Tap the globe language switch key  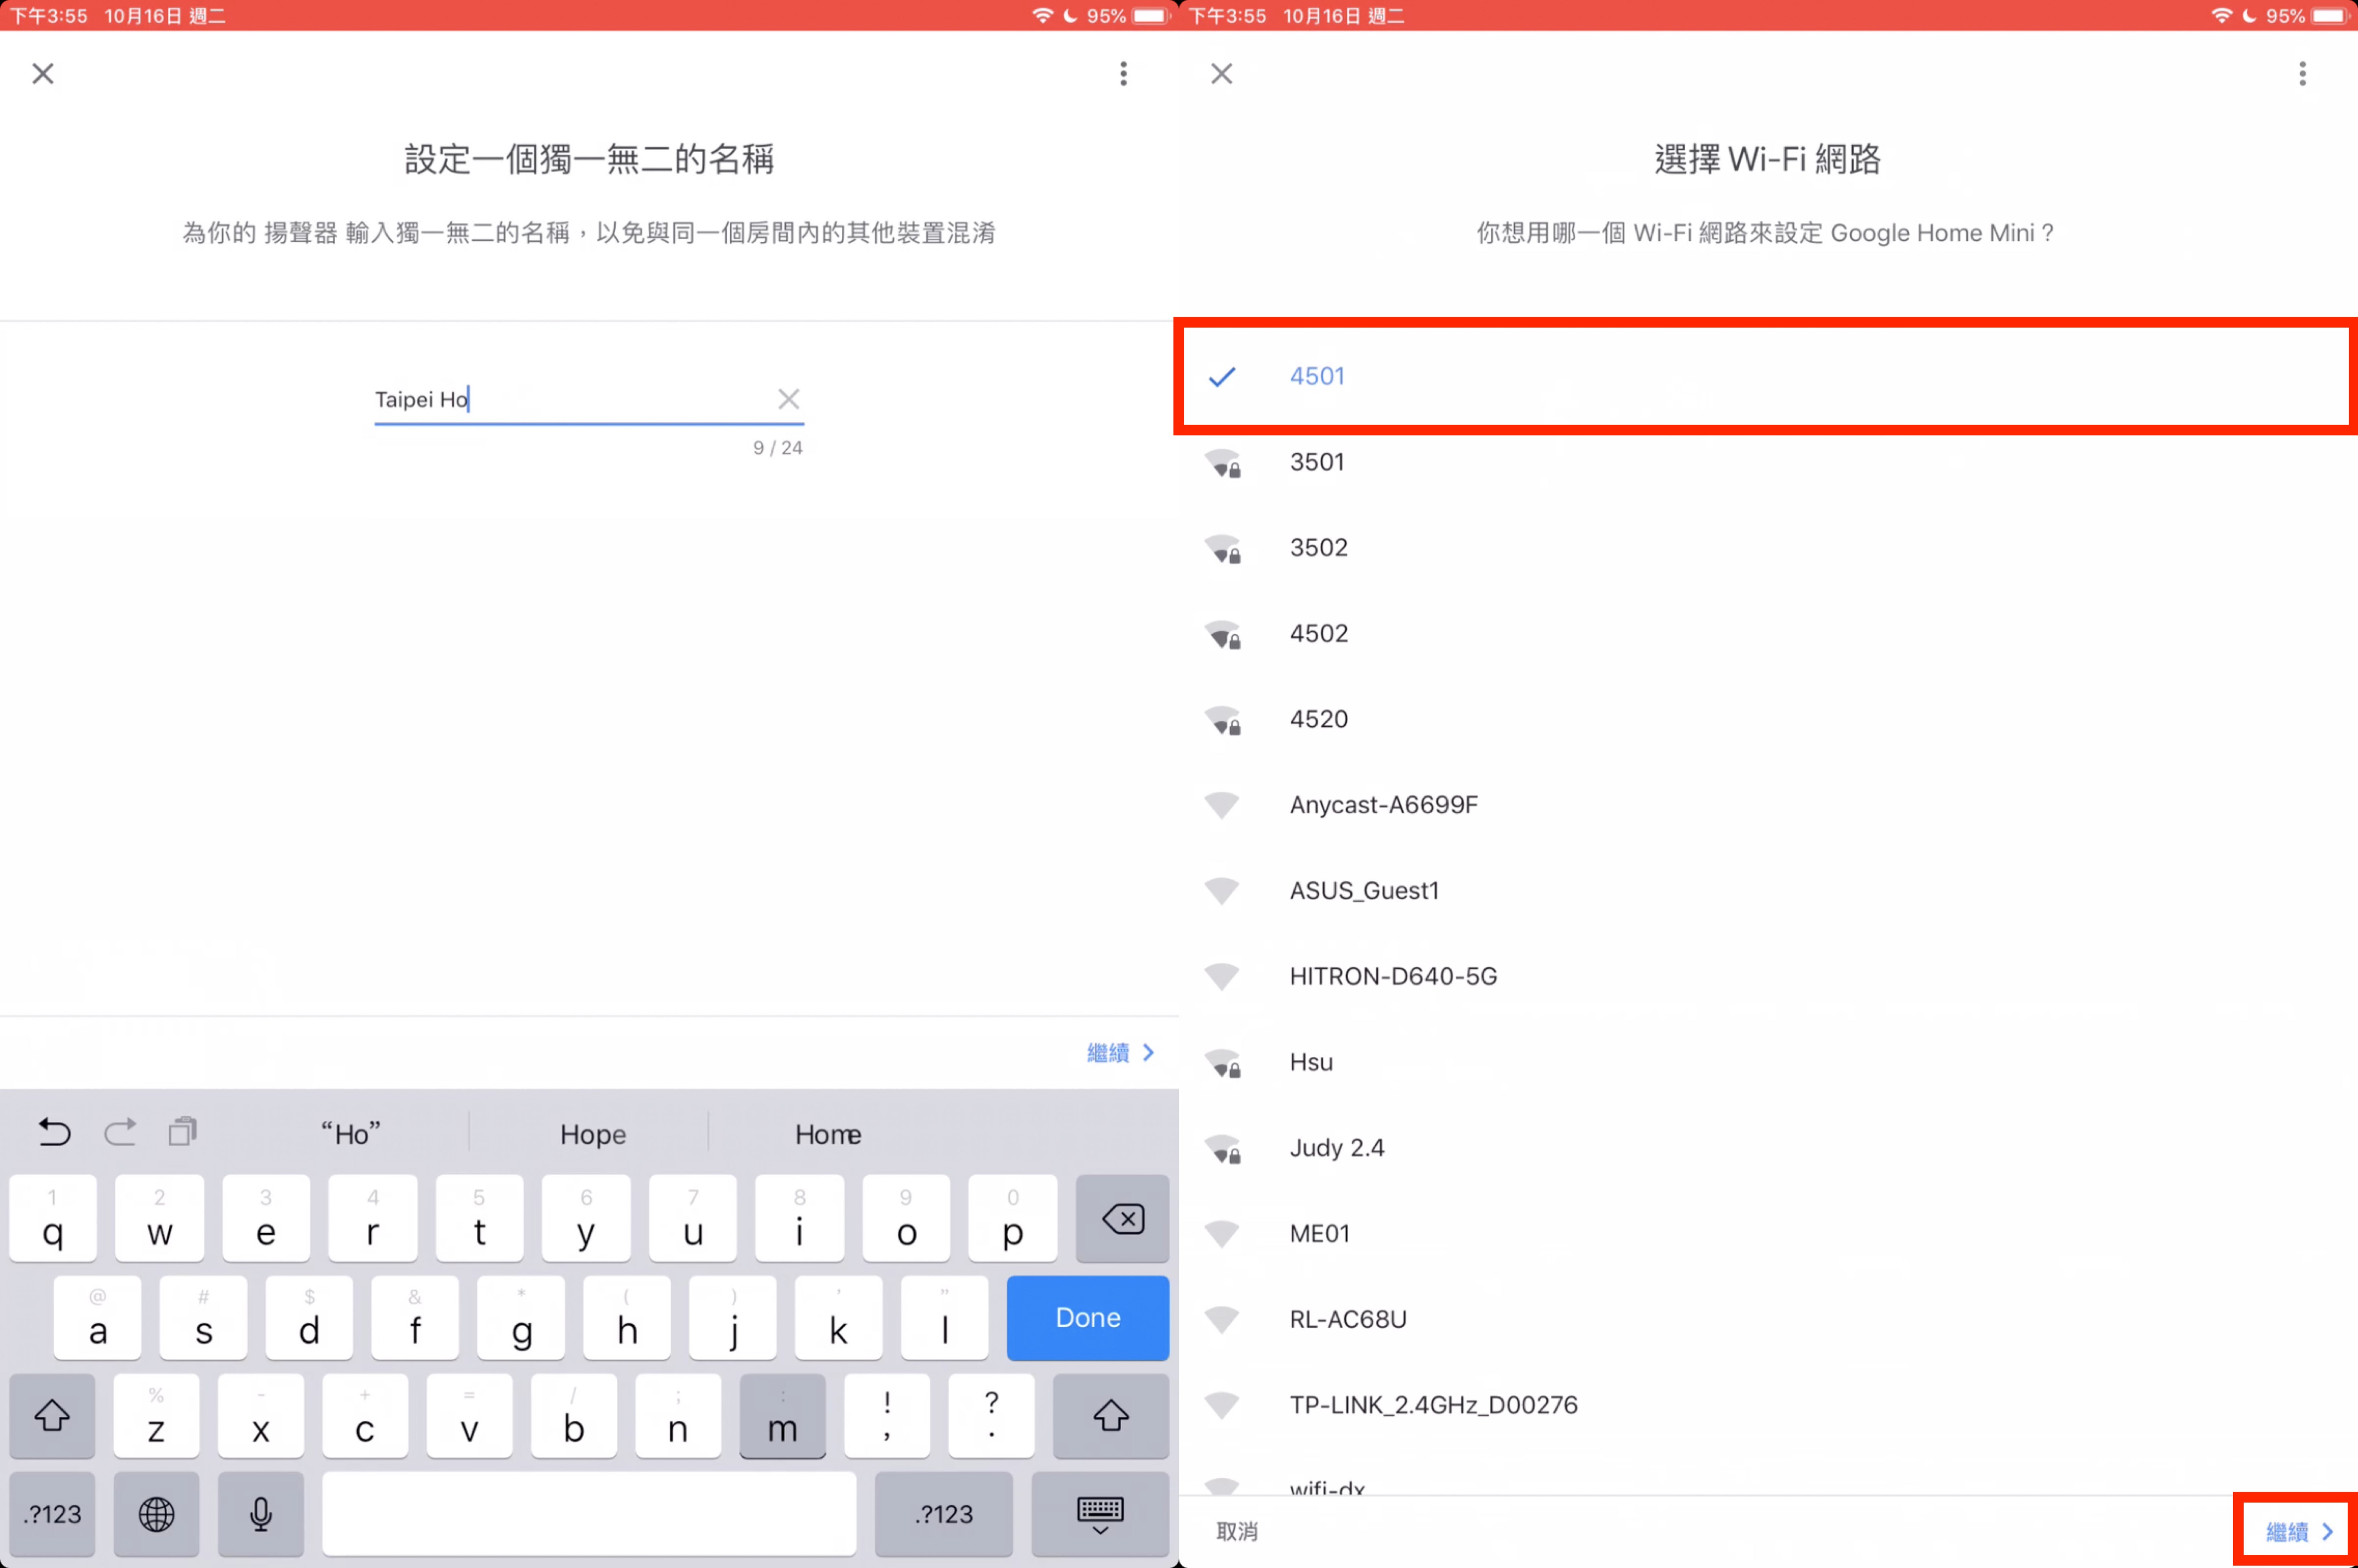point(156,1514)
